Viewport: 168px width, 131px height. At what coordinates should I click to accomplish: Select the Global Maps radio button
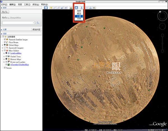coord(5,45)
